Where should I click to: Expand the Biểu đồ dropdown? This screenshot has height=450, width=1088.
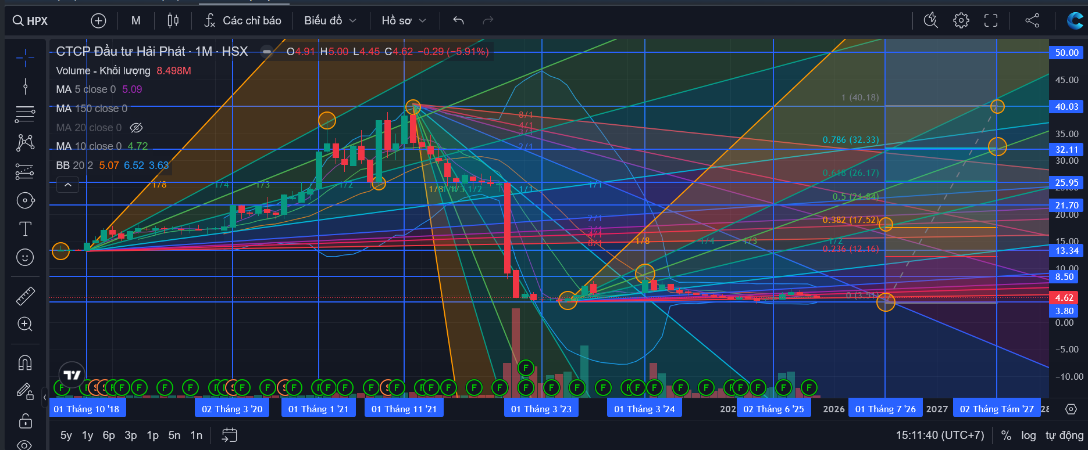[x=330, y=21]
